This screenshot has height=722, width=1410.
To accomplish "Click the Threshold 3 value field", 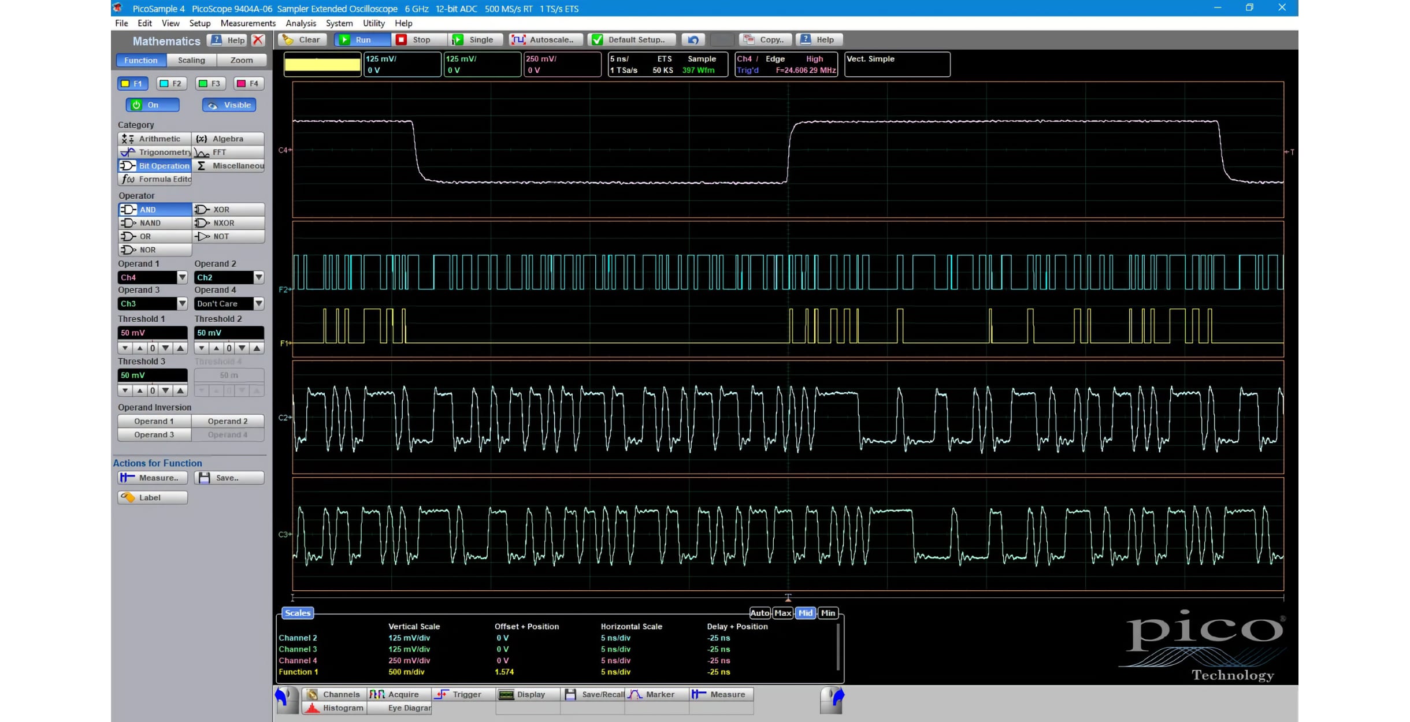I will click(153, 375).
